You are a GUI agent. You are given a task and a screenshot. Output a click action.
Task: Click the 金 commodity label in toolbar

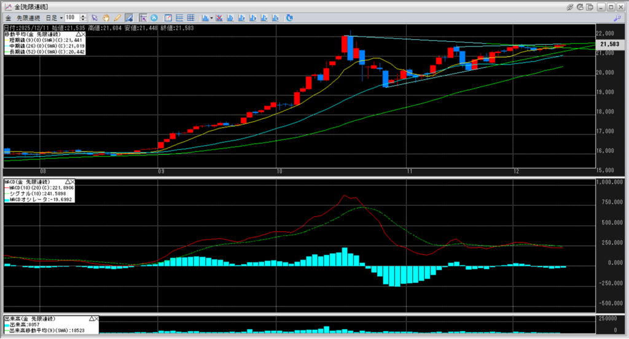coord(8,17)
